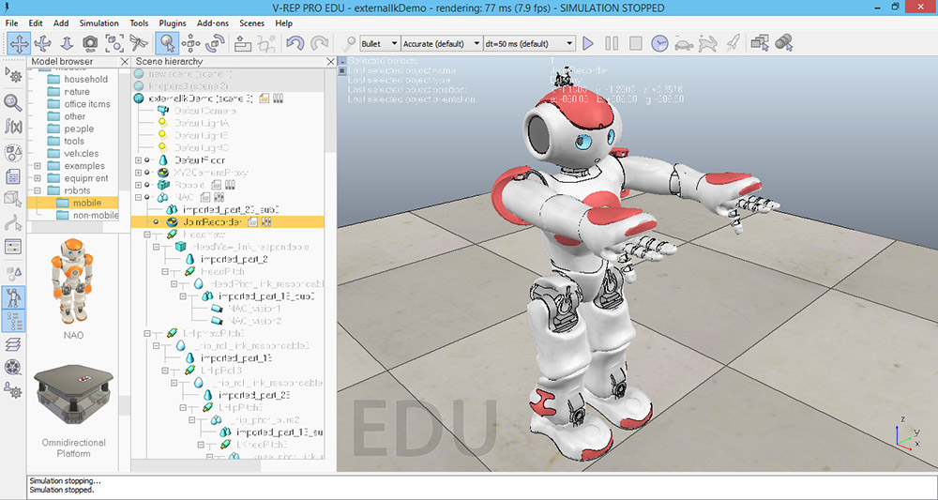Select the non-mobile robots folder

tap(95, 215)
